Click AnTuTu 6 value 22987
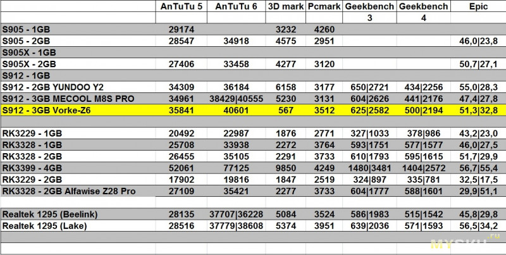The height and width of the screenshot is (255, 506). (x=236, y=134)
